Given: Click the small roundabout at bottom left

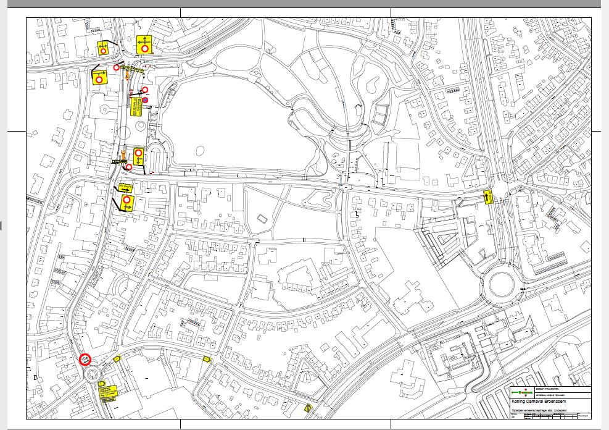Looking at the screenshot, I should click(93, 374).
